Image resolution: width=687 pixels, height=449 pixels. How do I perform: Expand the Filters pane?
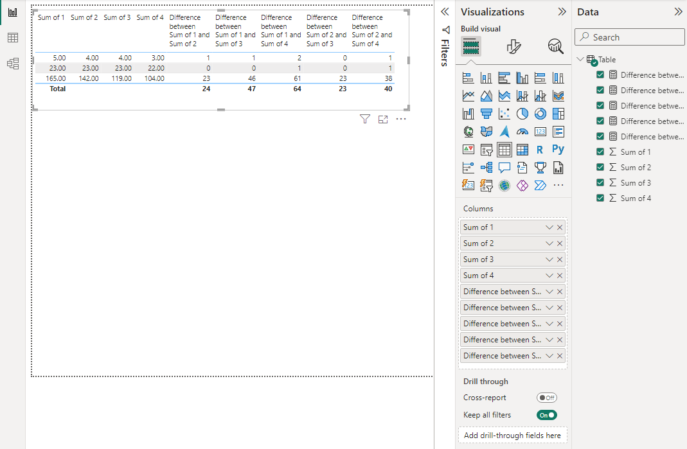445,12
